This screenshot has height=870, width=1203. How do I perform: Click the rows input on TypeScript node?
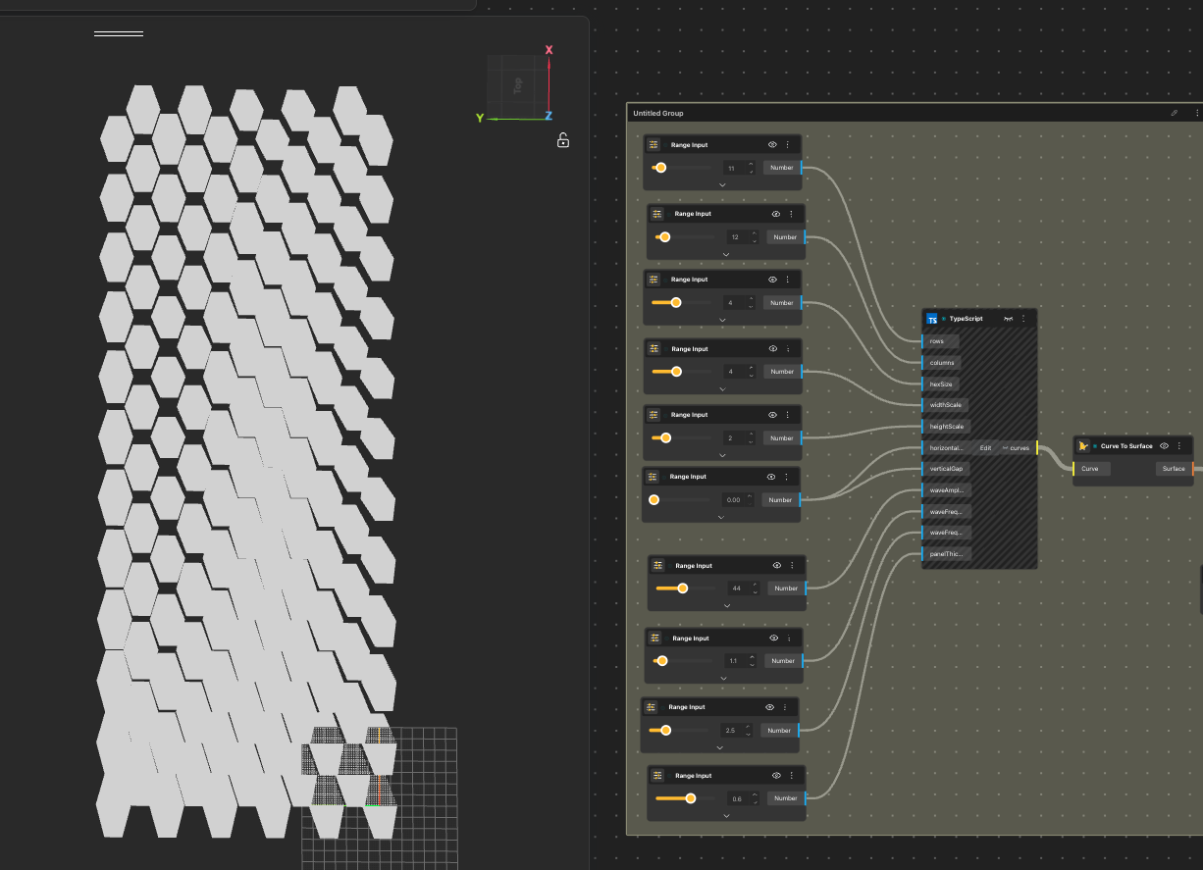937,341
